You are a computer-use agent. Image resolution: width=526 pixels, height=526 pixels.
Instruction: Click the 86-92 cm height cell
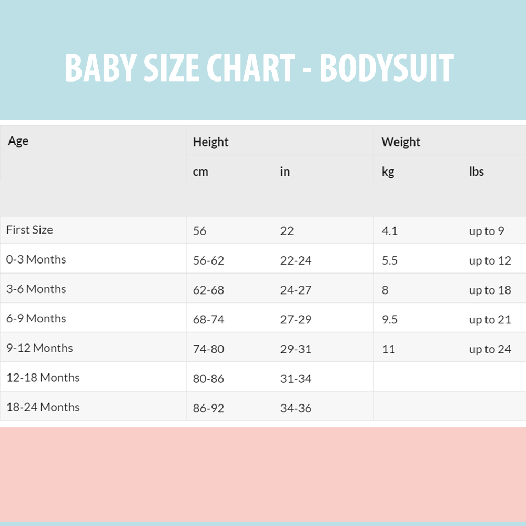(208, 408)
